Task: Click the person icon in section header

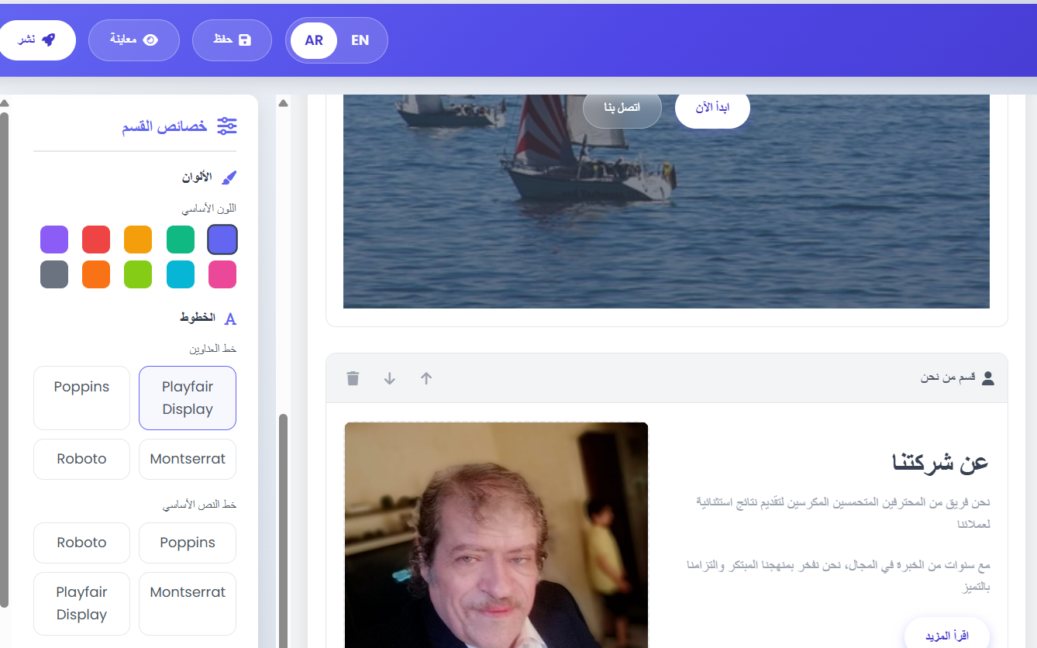Action: point(987,378)
